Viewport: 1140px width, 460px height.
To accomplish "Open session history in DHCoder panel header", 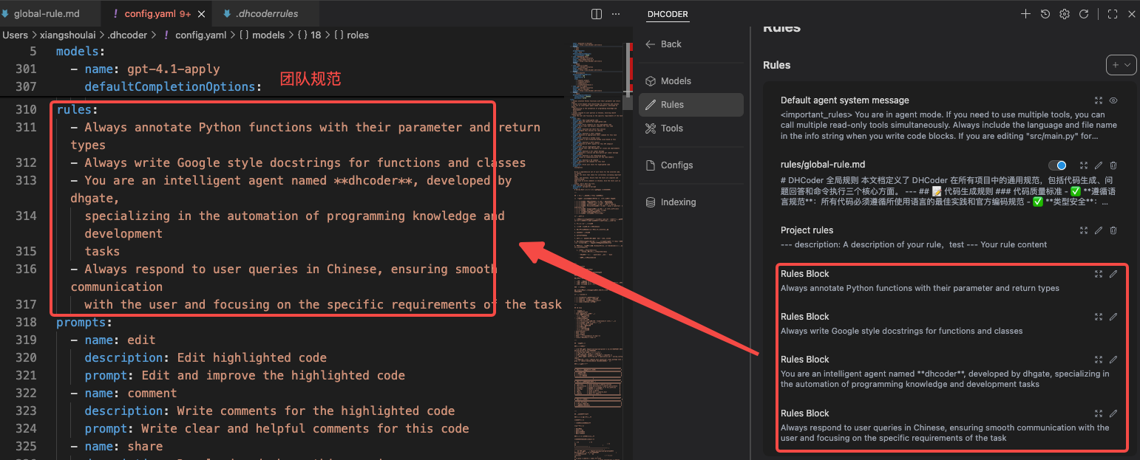I will pos(1045,14).
